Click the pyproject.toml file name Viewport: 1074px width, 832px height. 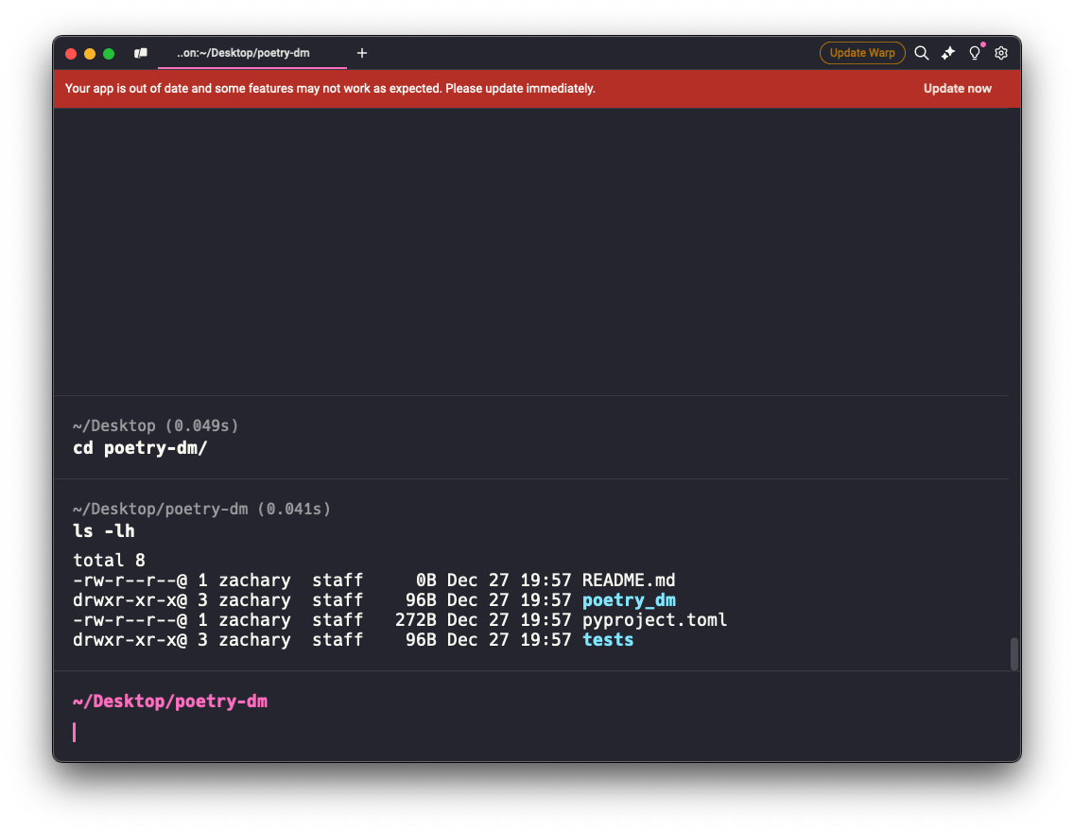coord(654,620)
